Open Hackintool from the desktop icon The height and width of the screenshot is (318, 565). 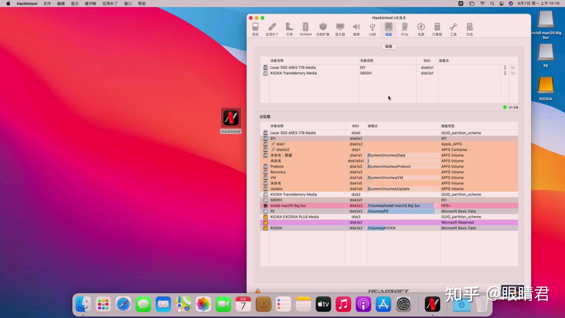[x=230, y=118]
